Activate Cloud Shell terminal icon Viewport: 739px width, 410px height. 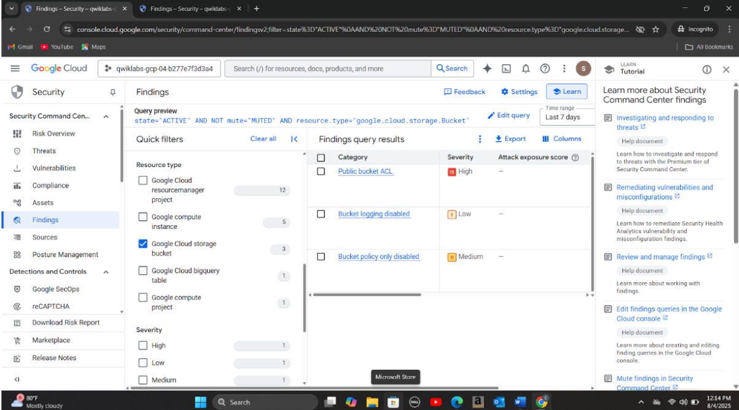point(506,69)
